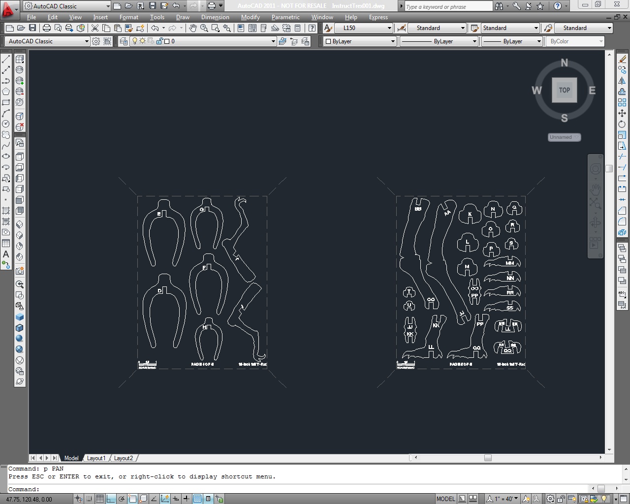
Task: Click the E compass direction on ViewCube
Action: pyautogui.click(x=592, y=91)
